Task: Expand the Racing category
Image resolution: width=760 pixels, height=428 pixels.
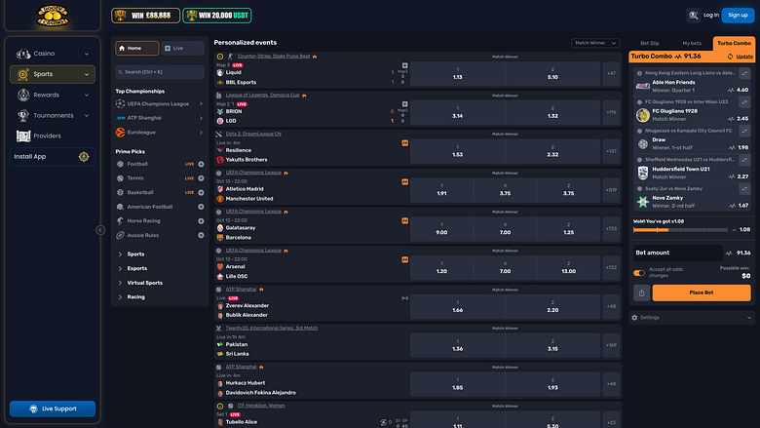Action: coord(120,297)
